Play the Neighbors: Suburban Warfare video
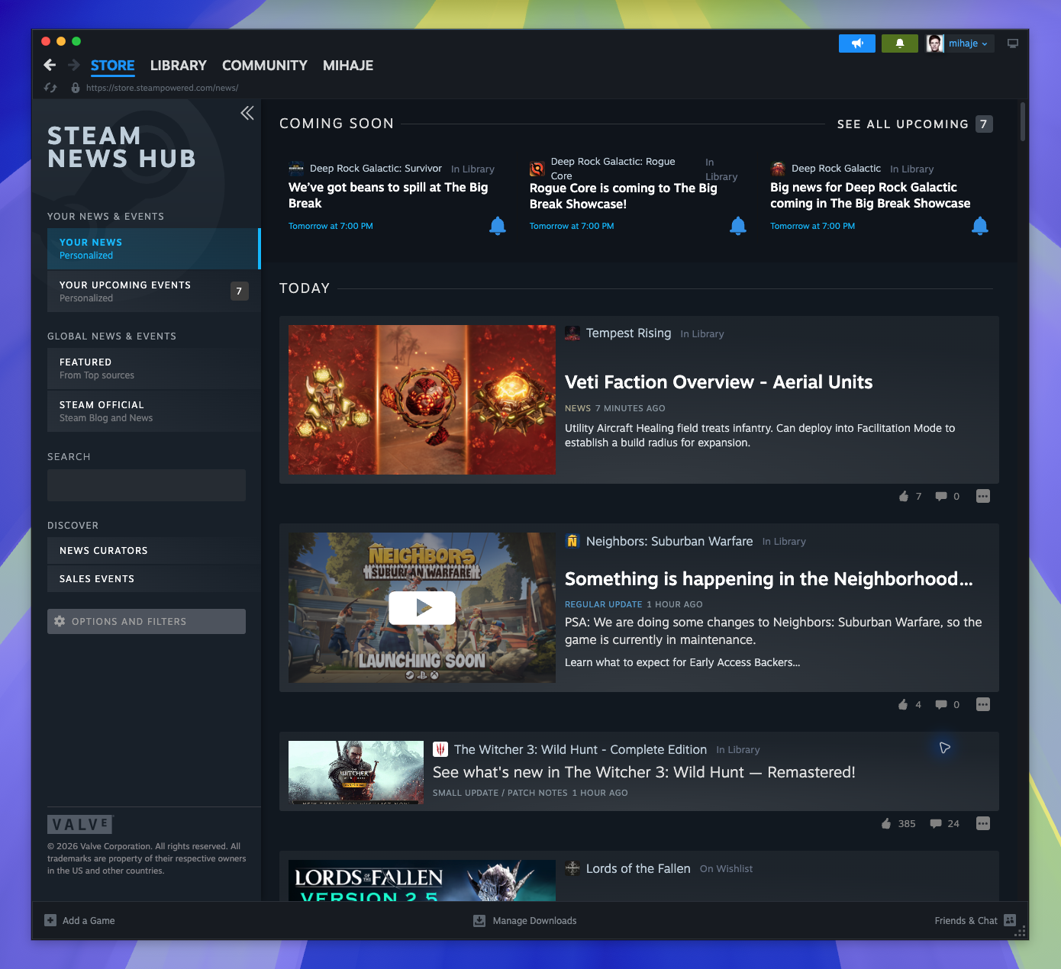Image resolution: width=1061 pixels, height=969 pixels. point(422,608)
